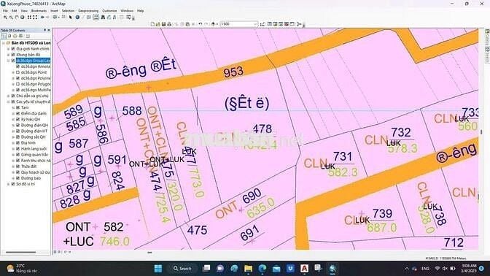Select the Pan hand tool
The width and height of the screenshot is (490, 276).
[x=17, y=18]
